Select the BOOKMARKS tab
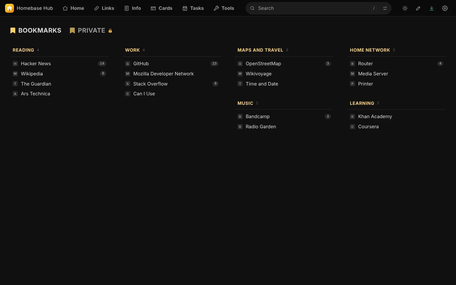456x285 pixels. [x=36, y=30]
